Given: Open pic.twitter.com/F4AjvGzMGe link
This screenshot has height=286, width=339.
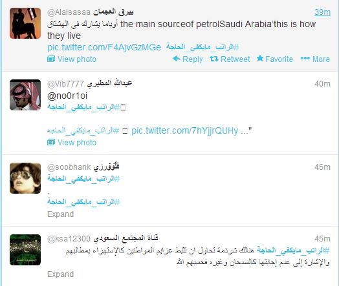Looking at the screenshot, I should [104, 47].
